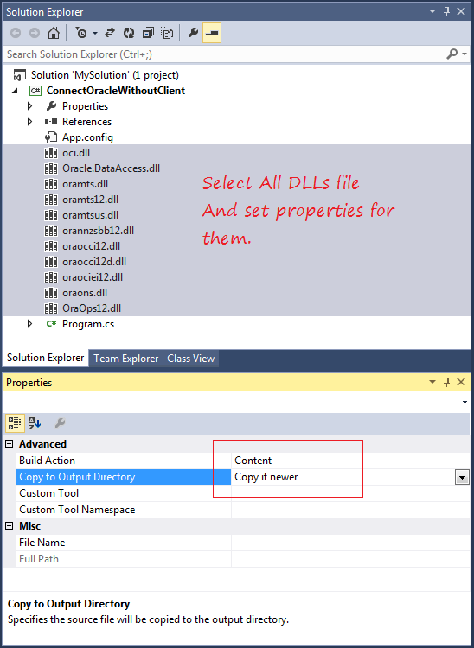Click the Pending Changes Filter clock icon
Viewport: 474px width, 648px height.
[81, 33]
